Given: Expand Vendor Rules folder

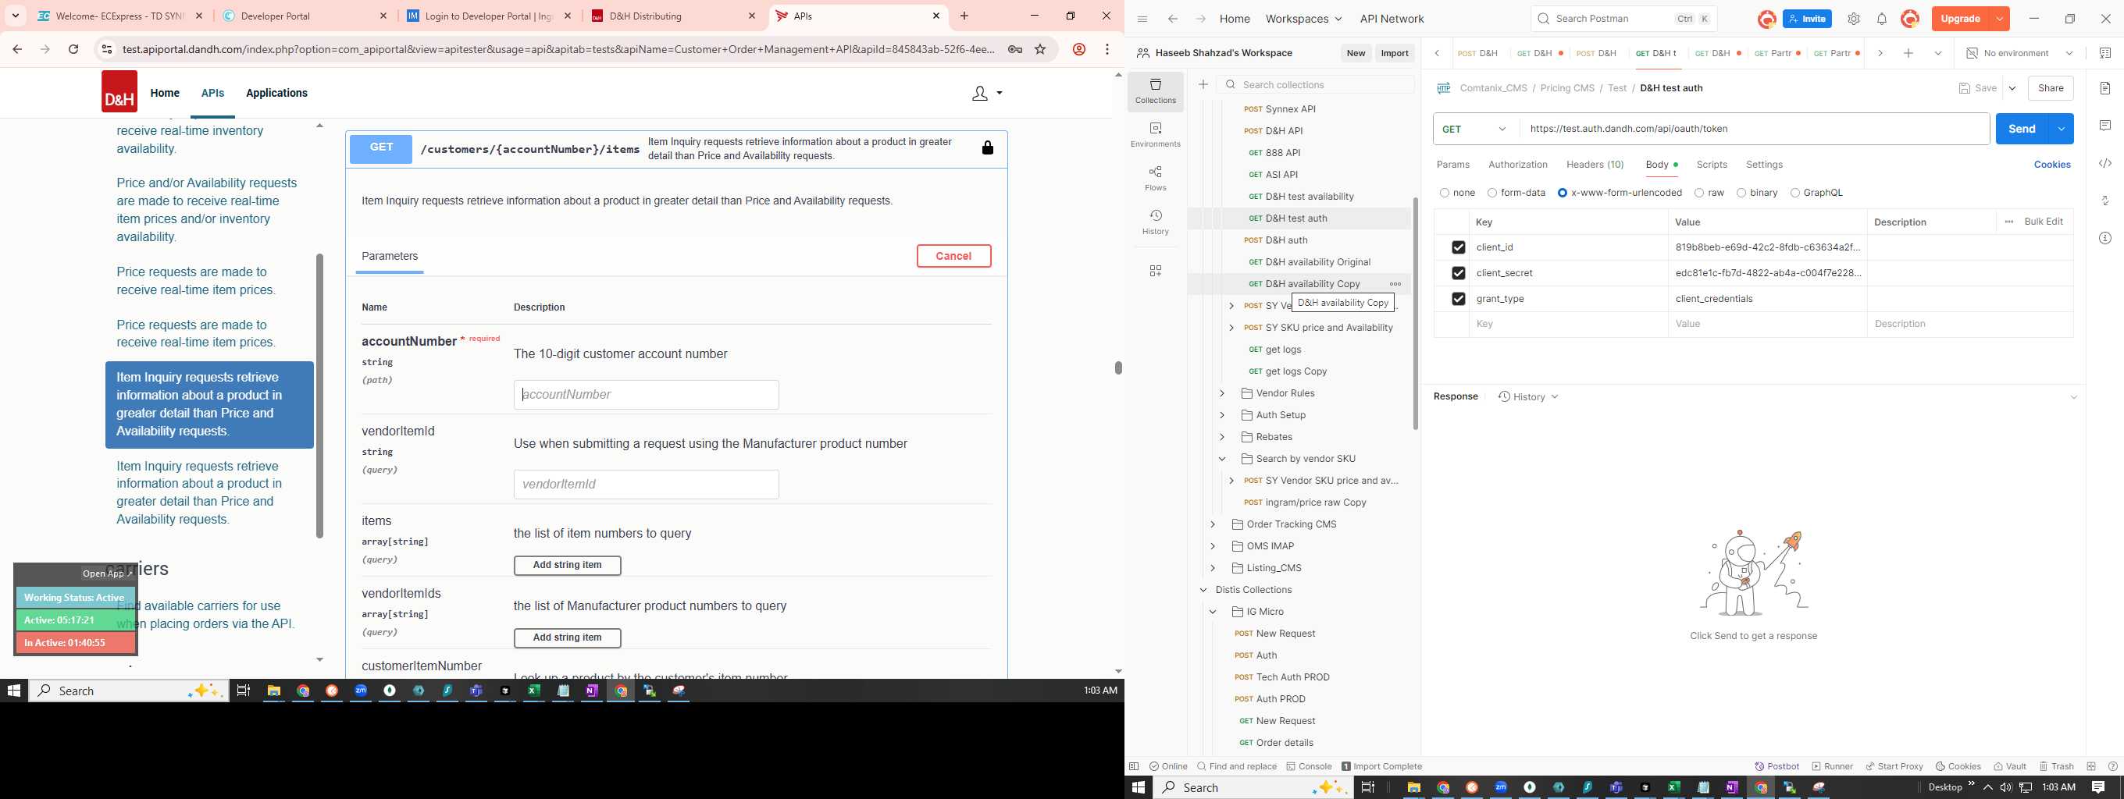Looking at the screenshot, I should [x=1222, y=393].
